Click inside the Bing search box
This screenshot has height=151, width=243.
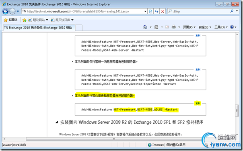200,11
